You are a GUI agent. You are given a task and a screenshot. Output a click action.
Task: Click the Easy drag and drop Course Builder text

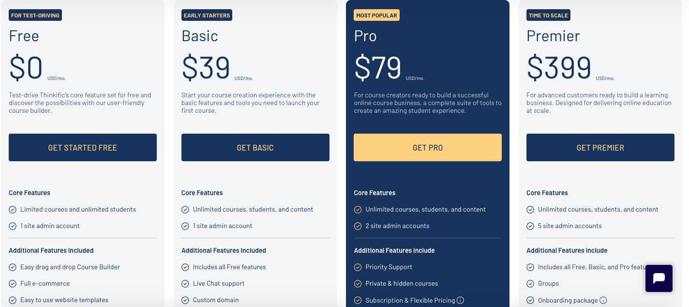[x=70, y=267]
